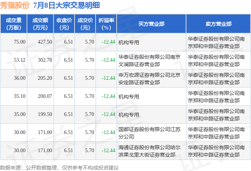Image resolution: width=251 pixels, height=171 pixels.
Task: Click the 海通证券哈尔滨果戈里大街 buyer cell
Action: pyautogui.click(x=151, y=151)
